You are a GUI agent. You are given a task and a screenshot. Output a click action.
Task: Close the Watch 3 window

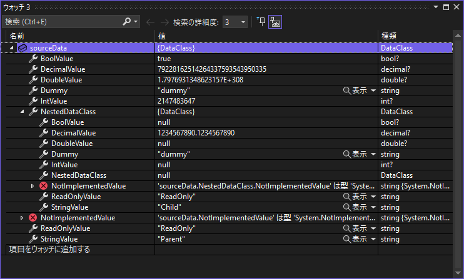coord(456,7)
